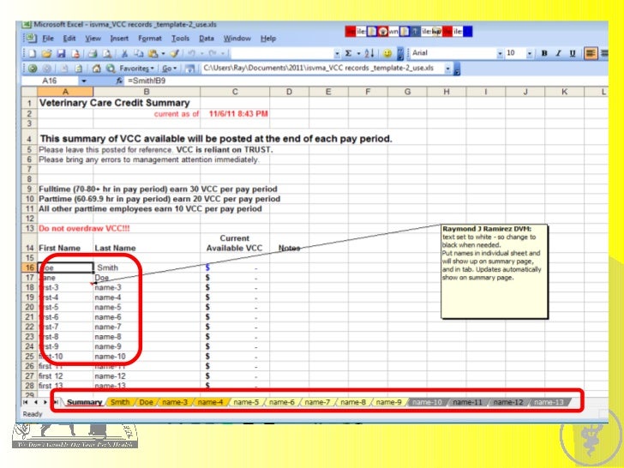The height and width of the screenshot is (468, 624).
Task: Open the Go dropdown
Action: [169, 69]
